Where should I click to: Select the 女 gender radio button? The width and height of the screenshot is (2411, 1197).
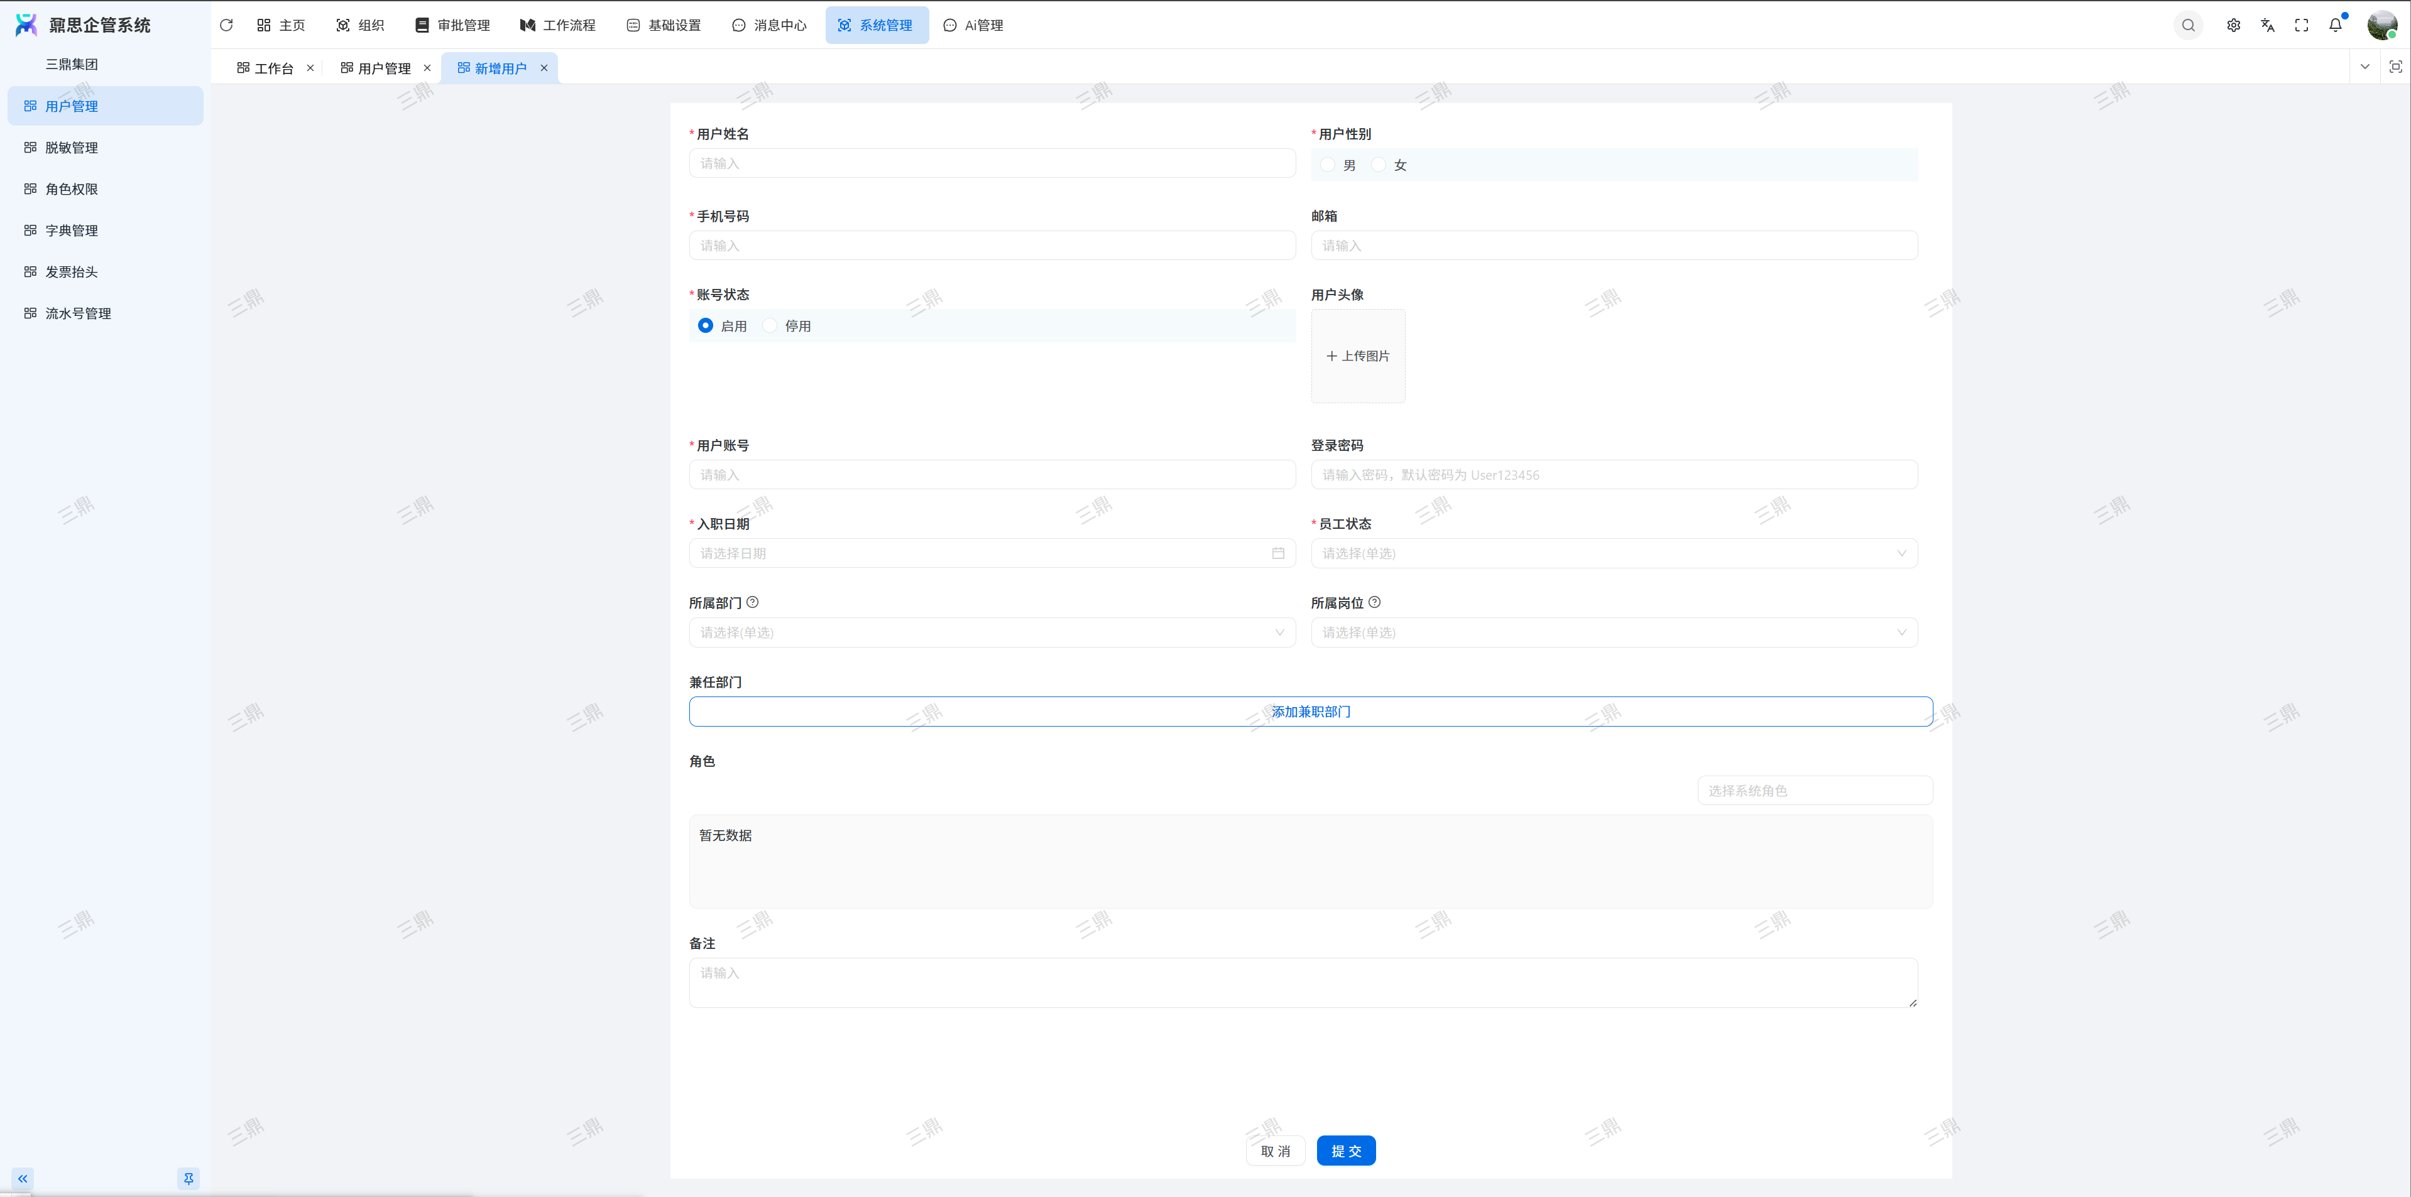click(x=1379, y=165)
